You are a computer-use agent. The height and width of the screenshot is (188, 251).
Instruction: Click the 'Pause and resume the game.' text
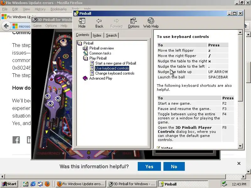(x=184, y=109)
